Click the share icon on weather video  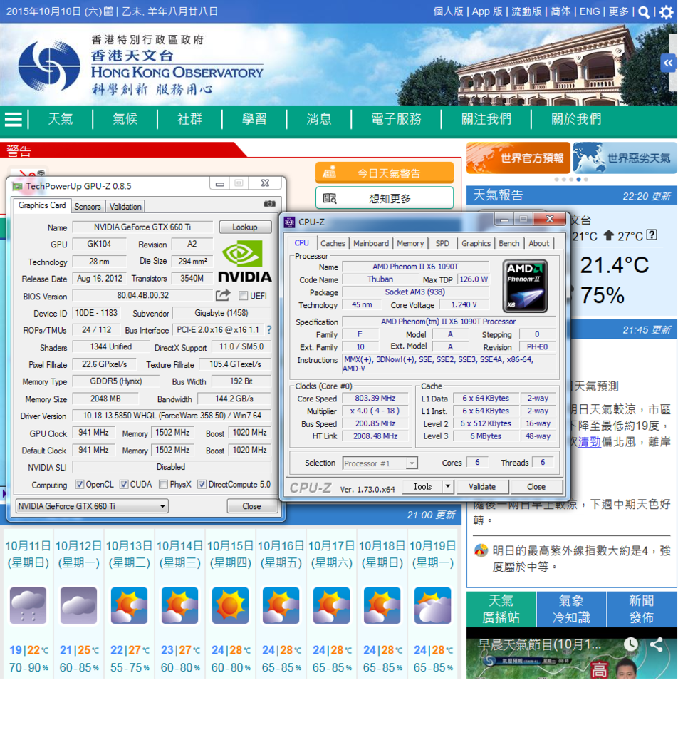coord(656,644)
